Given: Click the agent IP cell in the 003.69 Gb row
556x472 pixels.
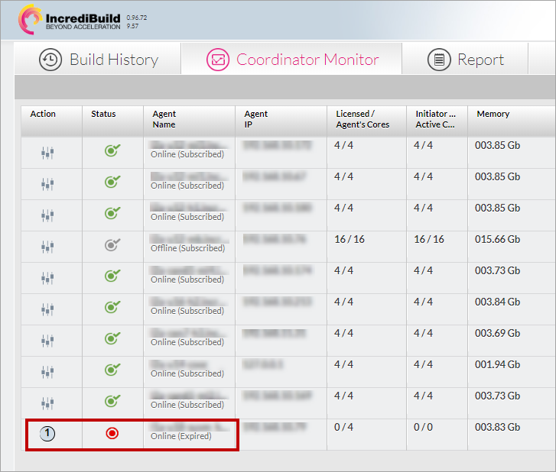Looking at the screenshot, I should click(x=281, y=341).
